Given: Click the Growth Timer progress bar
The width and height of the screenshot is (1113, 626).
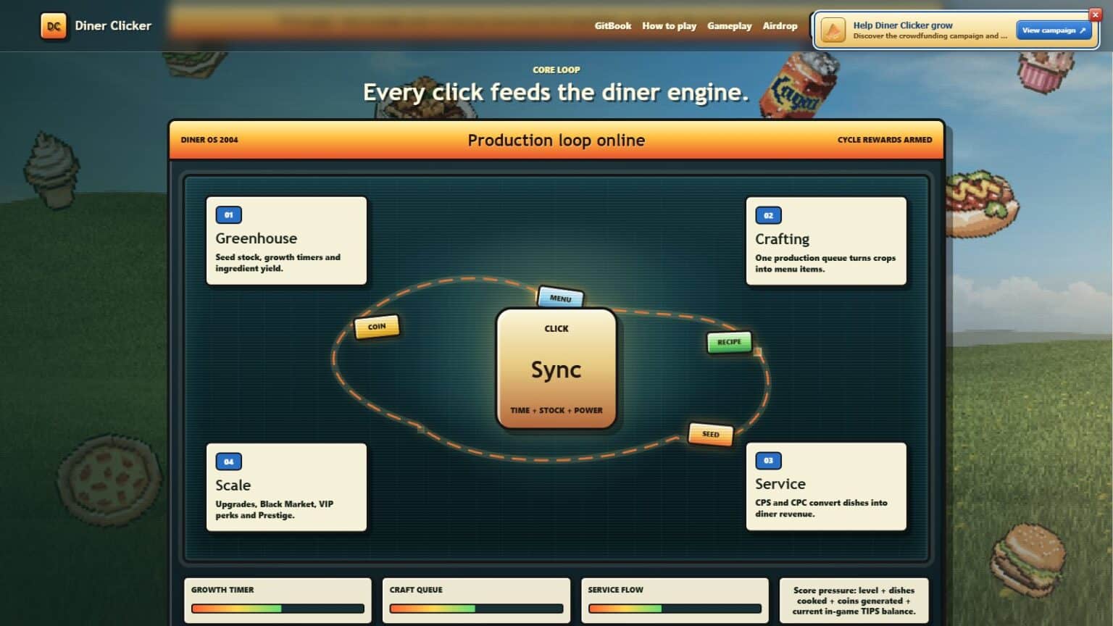Looking at the screenshot, I should tap(278, 609).
